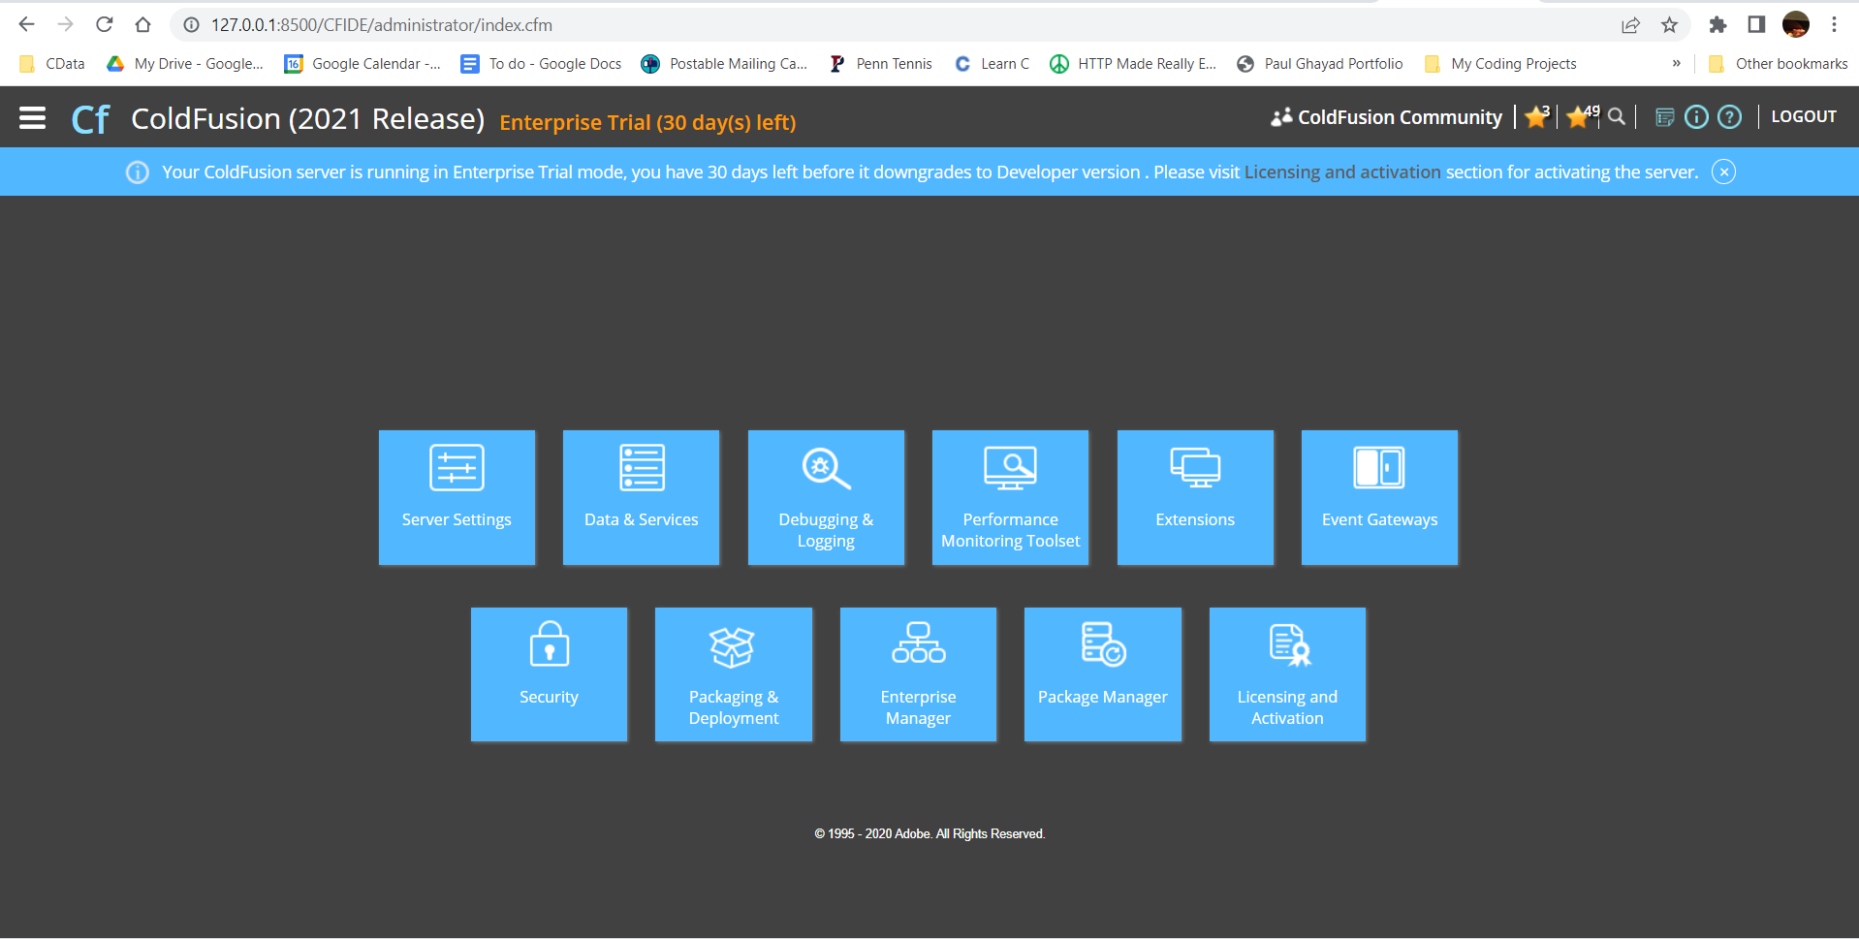The width and height of the screenshot is (1859, 939).
Task: Open the Security tile
Action: (x=549, y=674)
